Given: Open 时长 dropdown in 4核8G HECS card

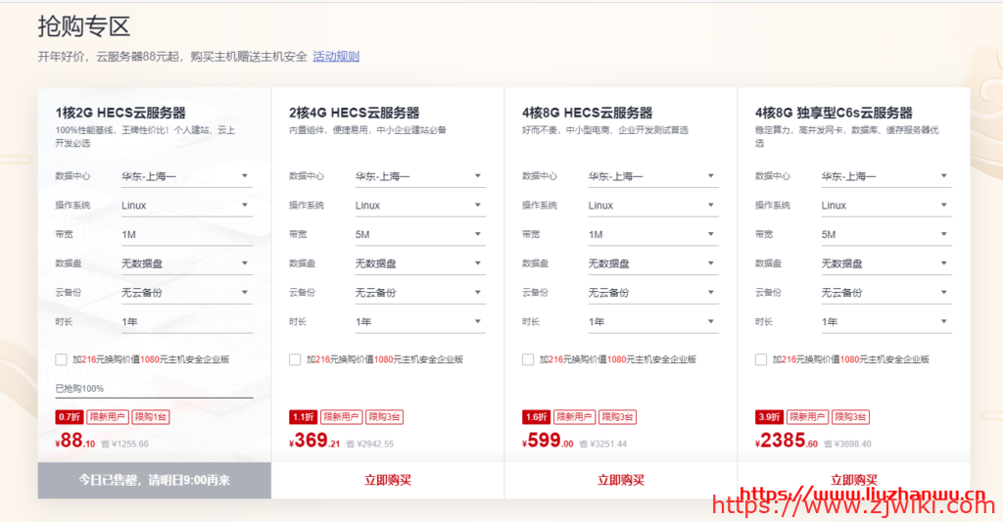Looking at the screenshot, I should (653, 322).
